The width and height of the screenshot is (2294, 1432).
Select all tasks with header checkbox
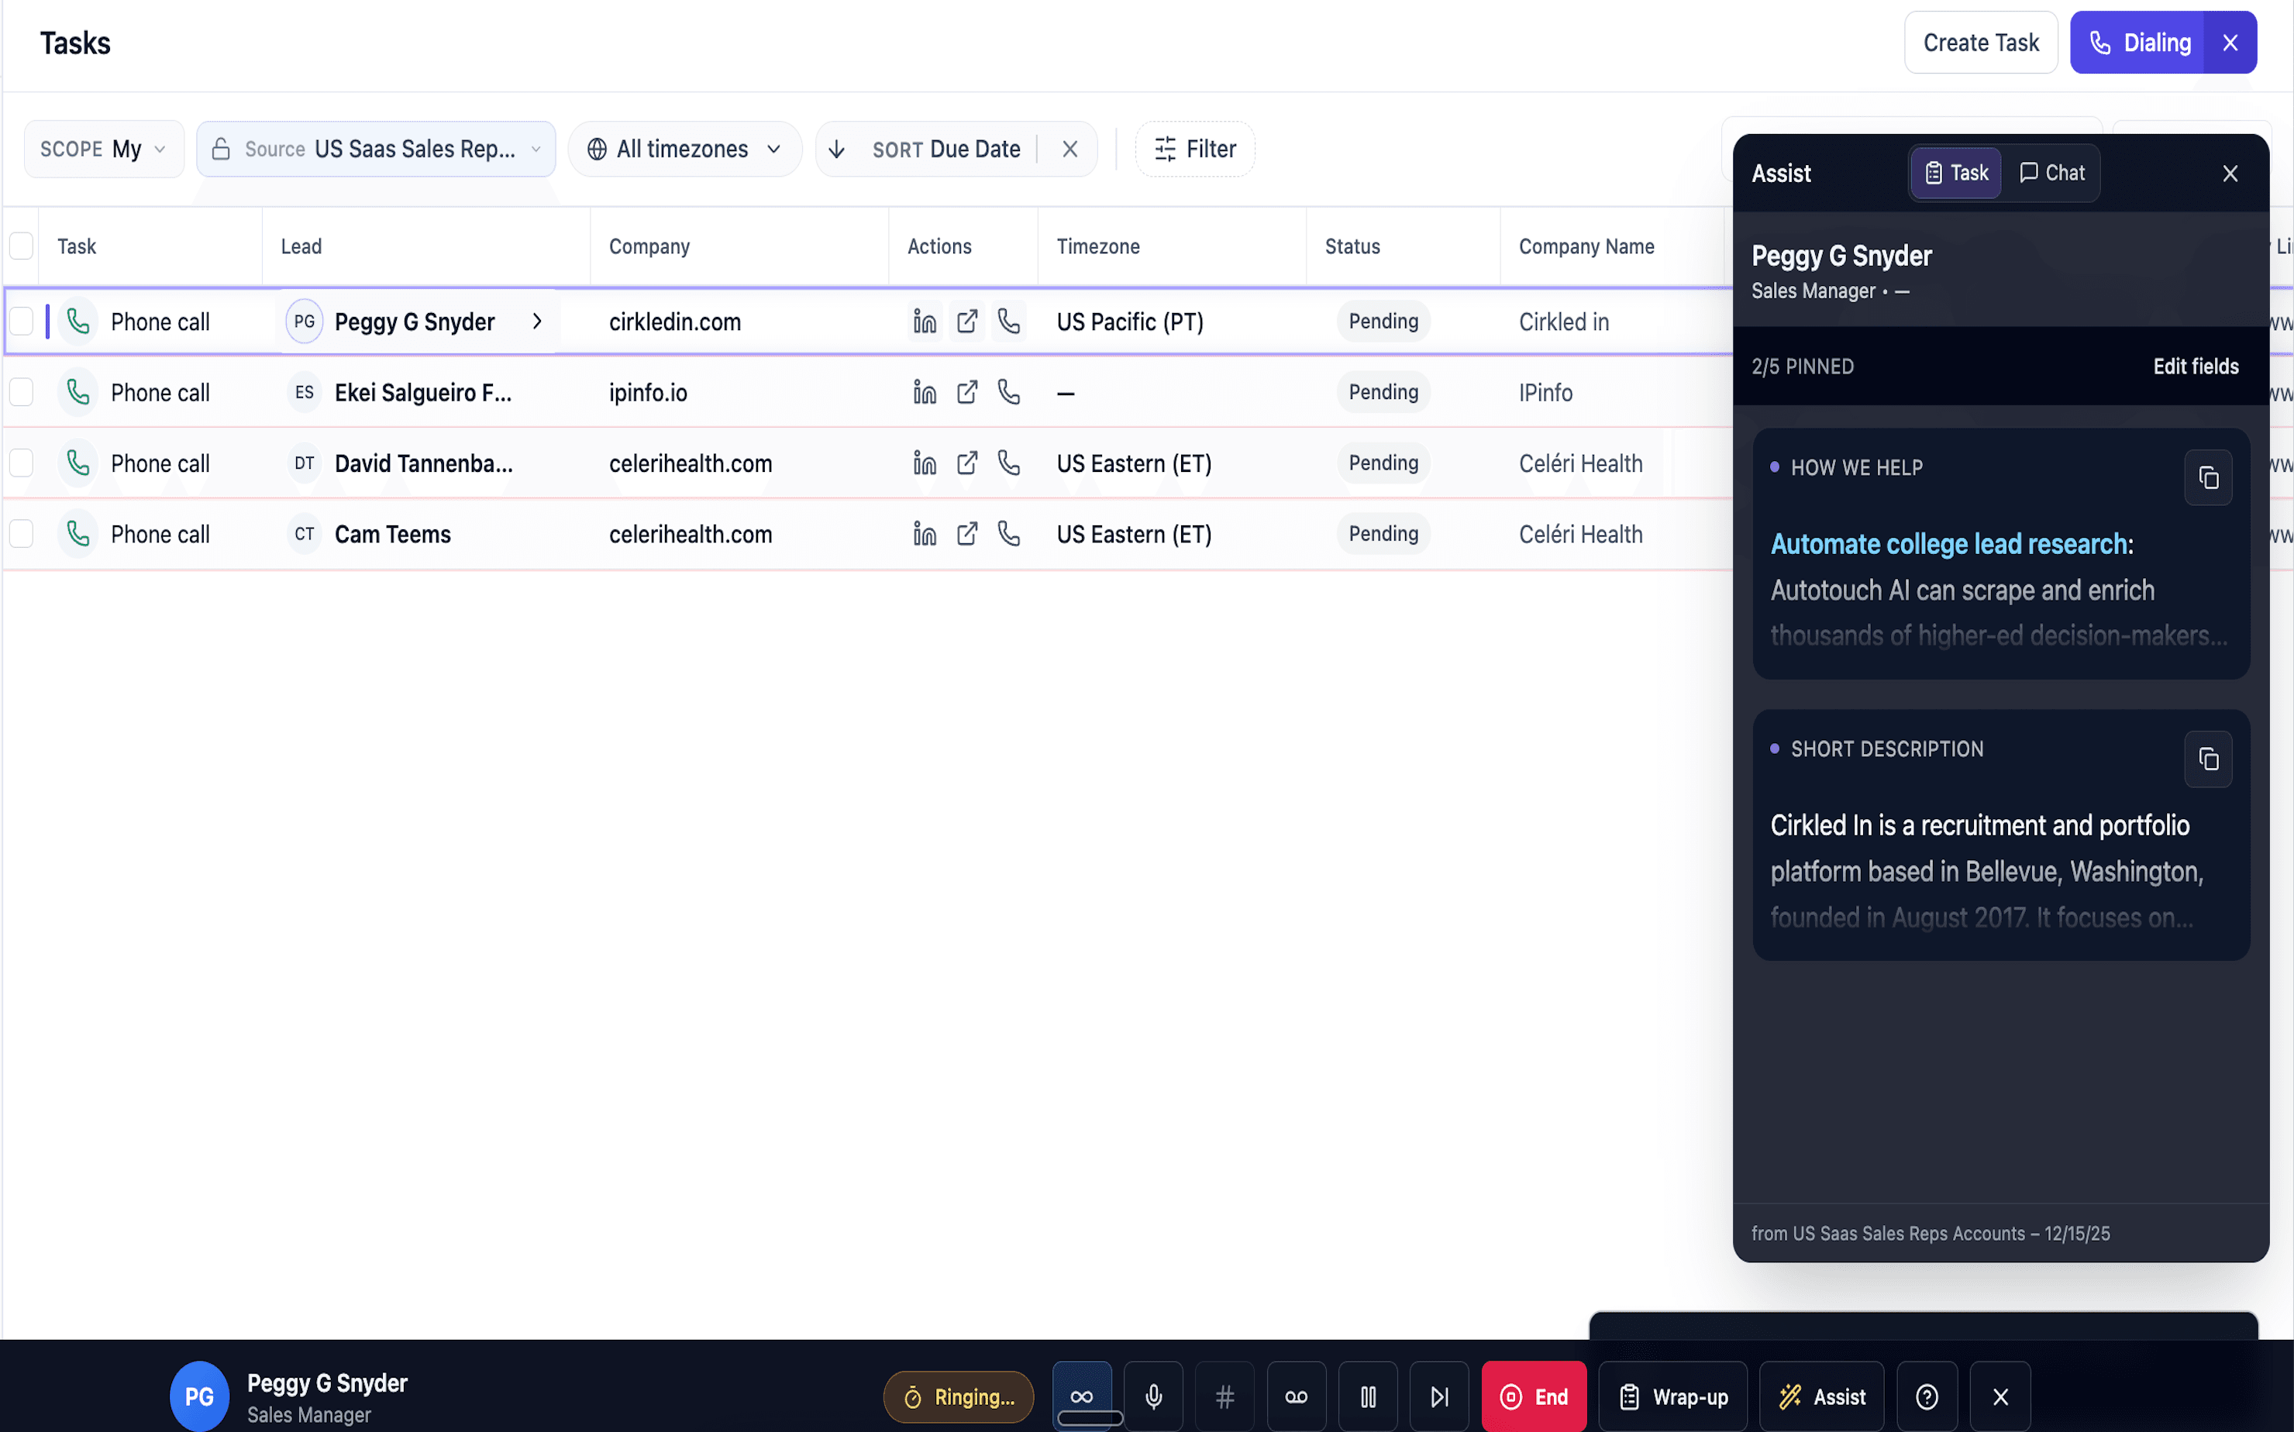(x=22, y=246)
